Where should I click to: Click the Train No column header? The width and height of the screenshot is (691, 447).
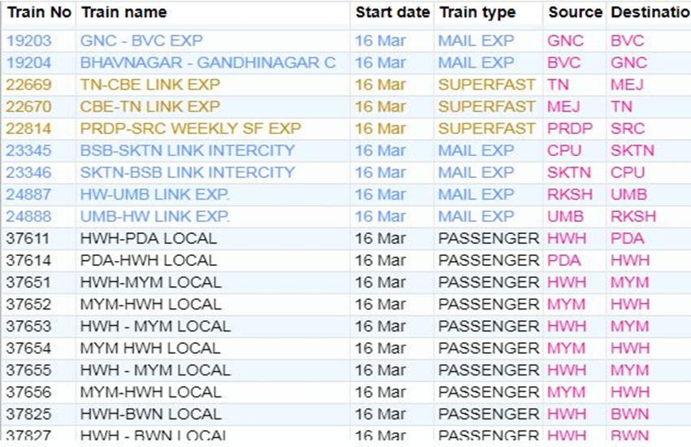point(38,12)
